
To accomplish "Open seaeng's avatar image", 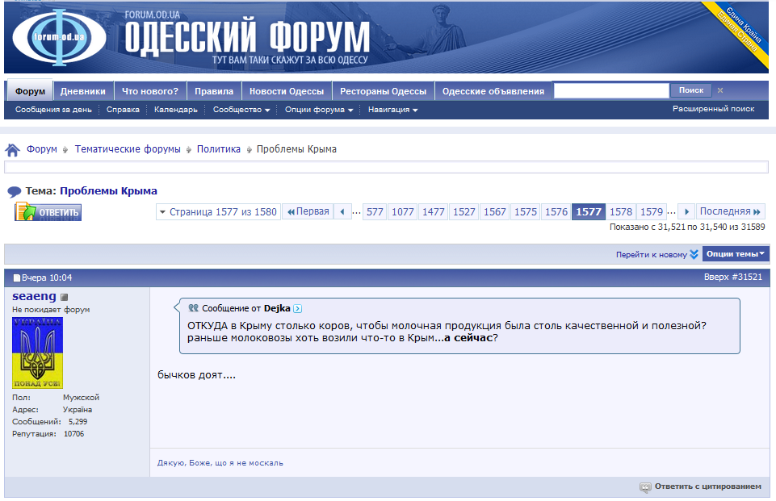I will pyautogui.click(x=38, y=353).
